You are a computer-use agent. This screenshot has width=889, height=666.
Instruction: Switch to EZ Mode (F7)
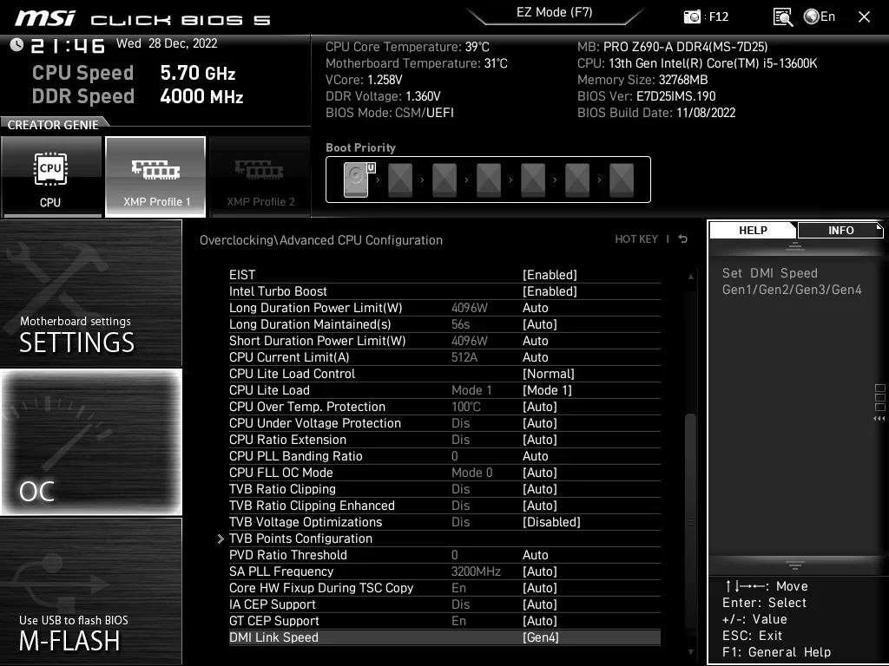point(554,12)
